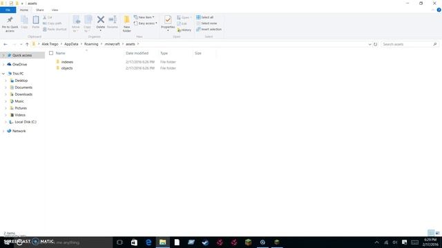Select the objects folder
The image size is (442, 248).
67,68
